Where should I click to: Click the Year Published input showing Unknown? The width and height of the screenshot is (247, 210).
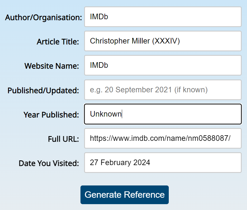coord(163,114)
